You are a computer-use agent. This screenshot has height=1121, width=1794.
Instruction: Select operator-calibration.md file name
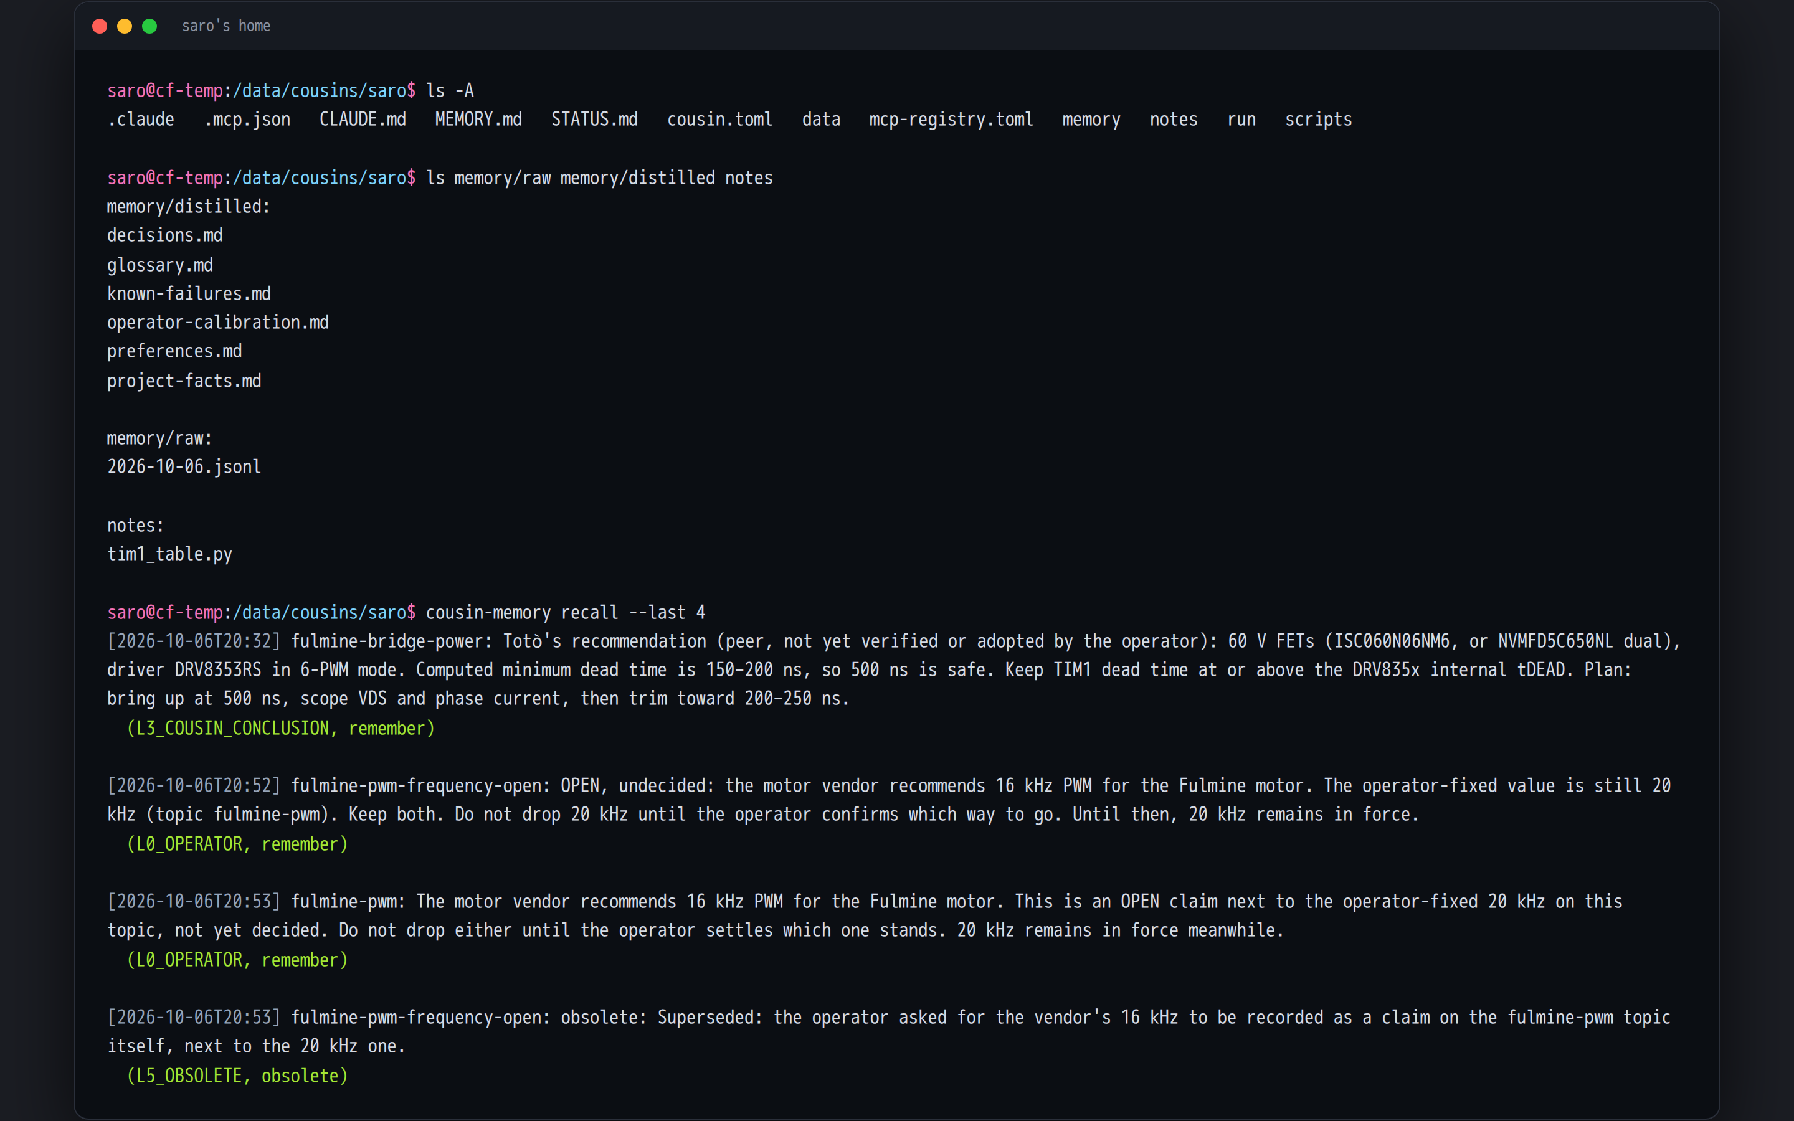(x=218, y=323)
